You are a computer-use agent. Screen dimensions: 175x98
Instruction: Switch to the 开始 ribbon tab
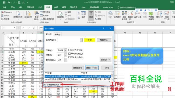click(13, 7)
